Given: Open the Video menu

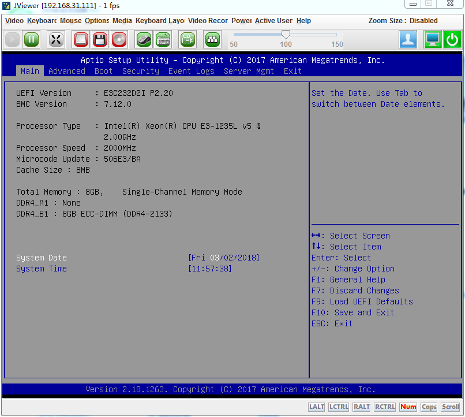Looking at the screenshot, I should click(x=14, y=21).
